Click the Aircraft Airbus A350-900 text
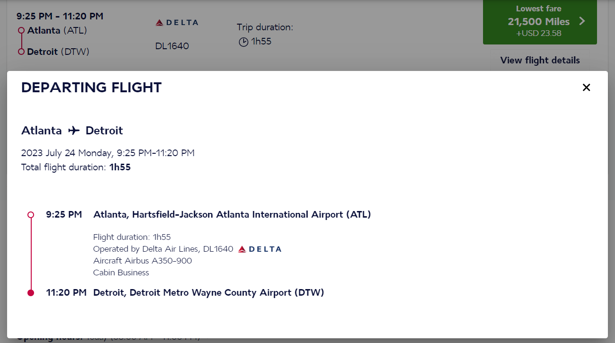Screen dimensions: 615x343 coord(142,260)
